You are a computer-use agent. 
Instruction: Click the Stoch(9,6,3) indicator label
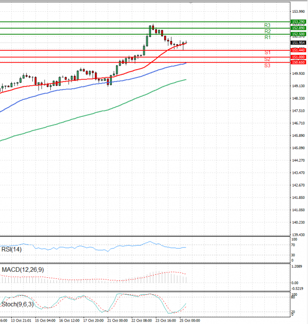17,305
